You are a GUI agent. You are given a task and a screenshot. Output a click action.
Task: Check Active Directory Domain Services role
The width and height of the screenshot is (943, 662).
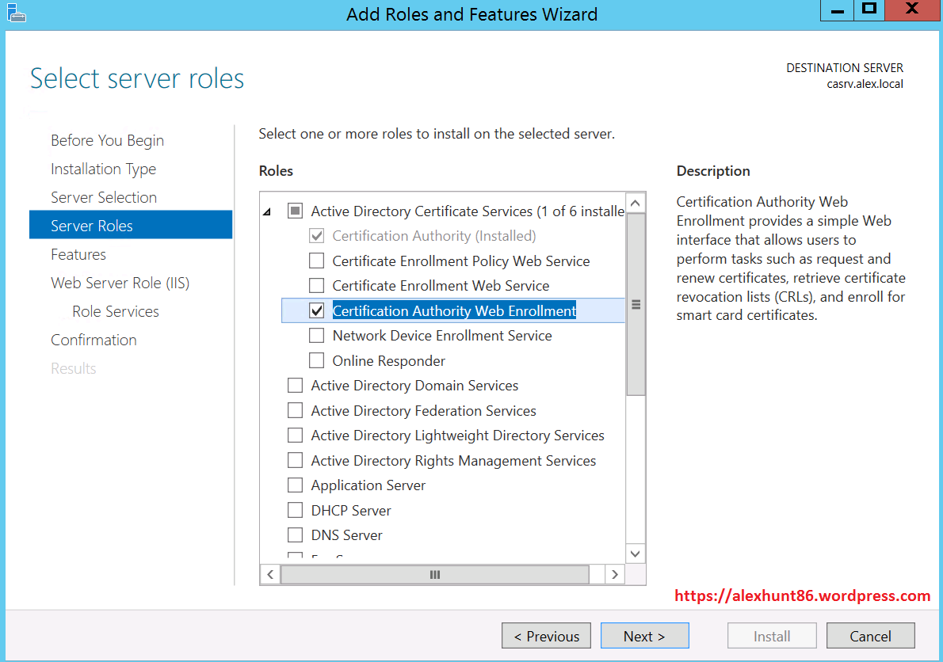[x=296, y=386]
